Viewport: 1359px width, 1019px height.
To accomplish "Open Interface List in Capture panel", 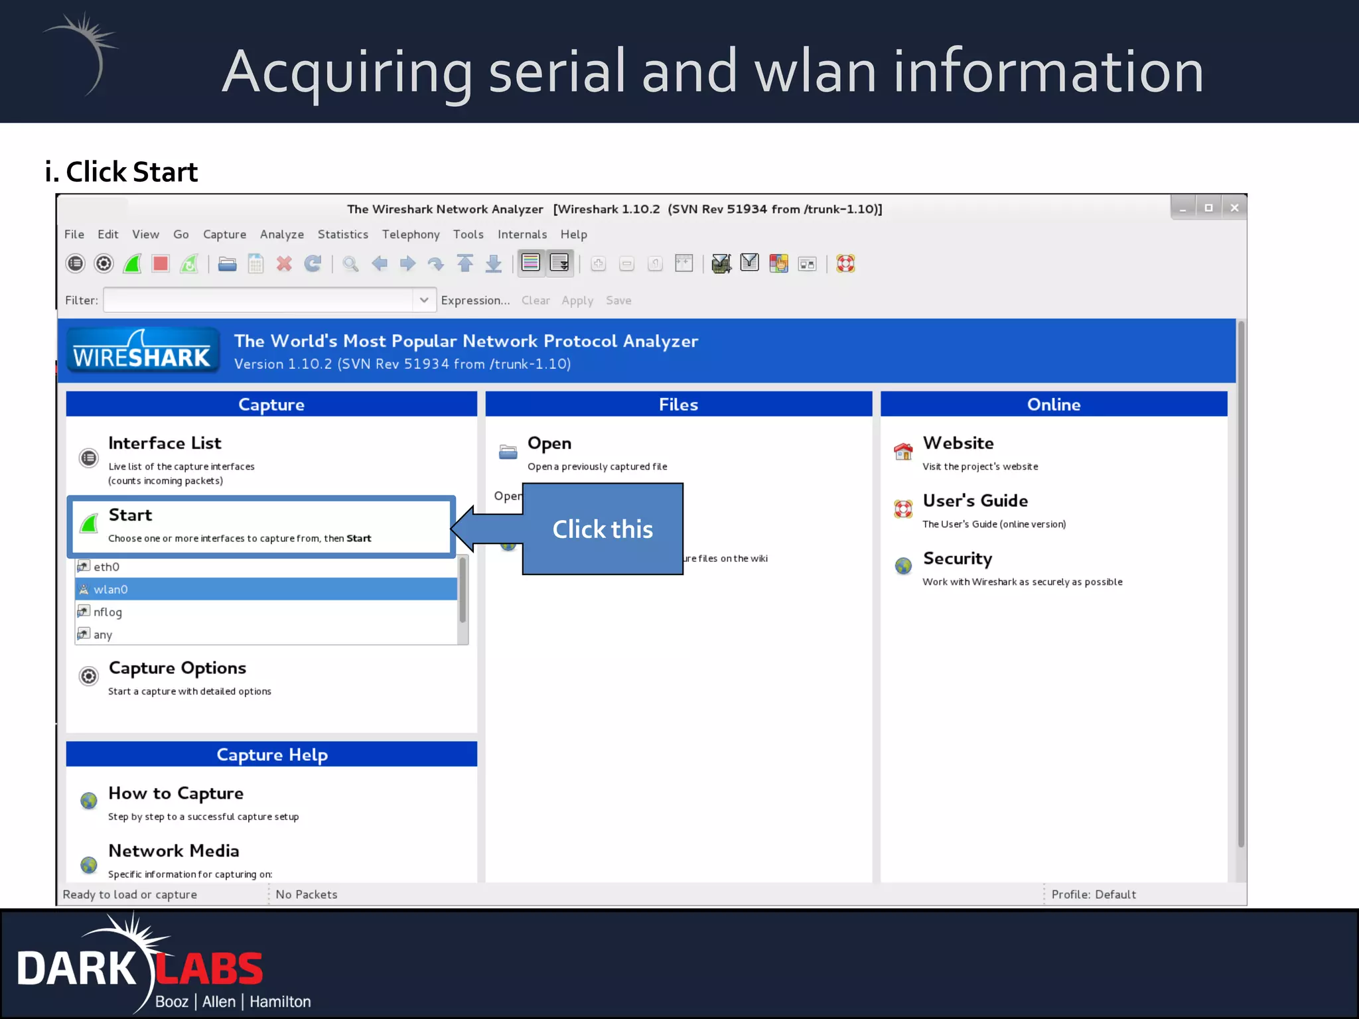I will (x=165, y=443).
